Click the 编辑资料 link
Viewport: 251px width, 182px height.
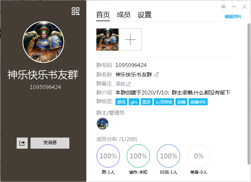(x=233, y=17)
